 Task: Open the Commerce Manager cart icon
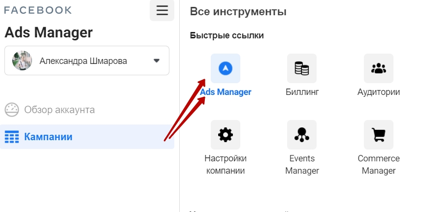pos(379,135)
